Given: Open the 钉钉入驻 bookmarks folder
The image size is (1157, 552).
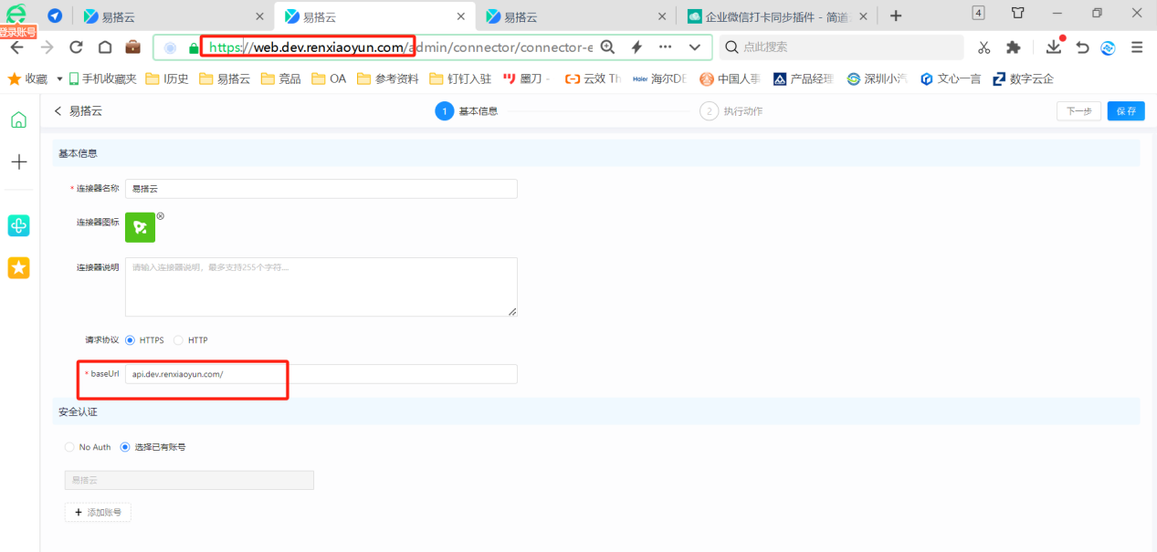Looking at the screenshot, I should pos(460,78).
